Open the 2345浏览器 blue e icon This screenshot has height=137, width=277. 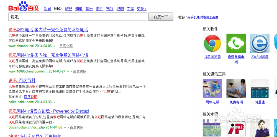[x=260, y=43]
